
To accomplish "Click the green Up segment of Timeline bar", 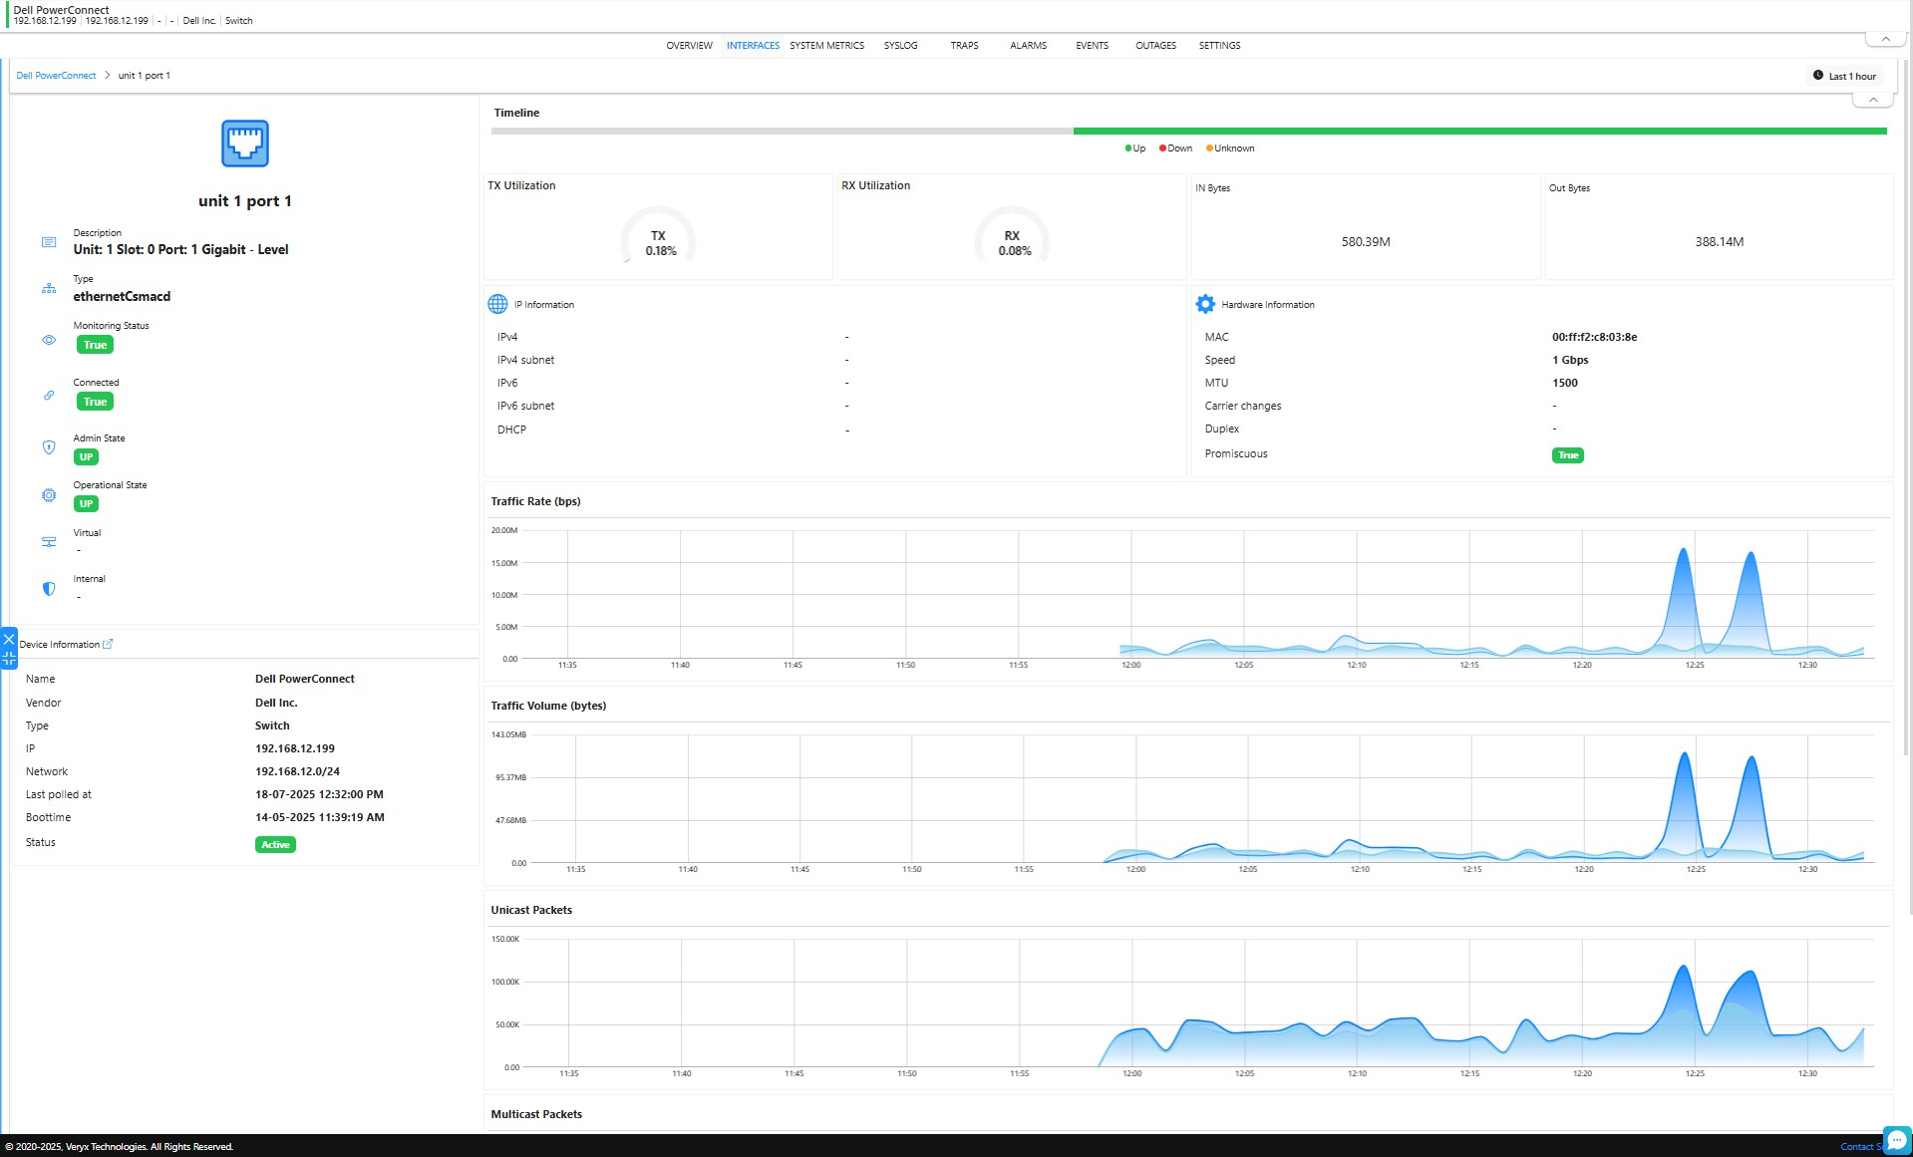I will click(x=1479, y=131).
